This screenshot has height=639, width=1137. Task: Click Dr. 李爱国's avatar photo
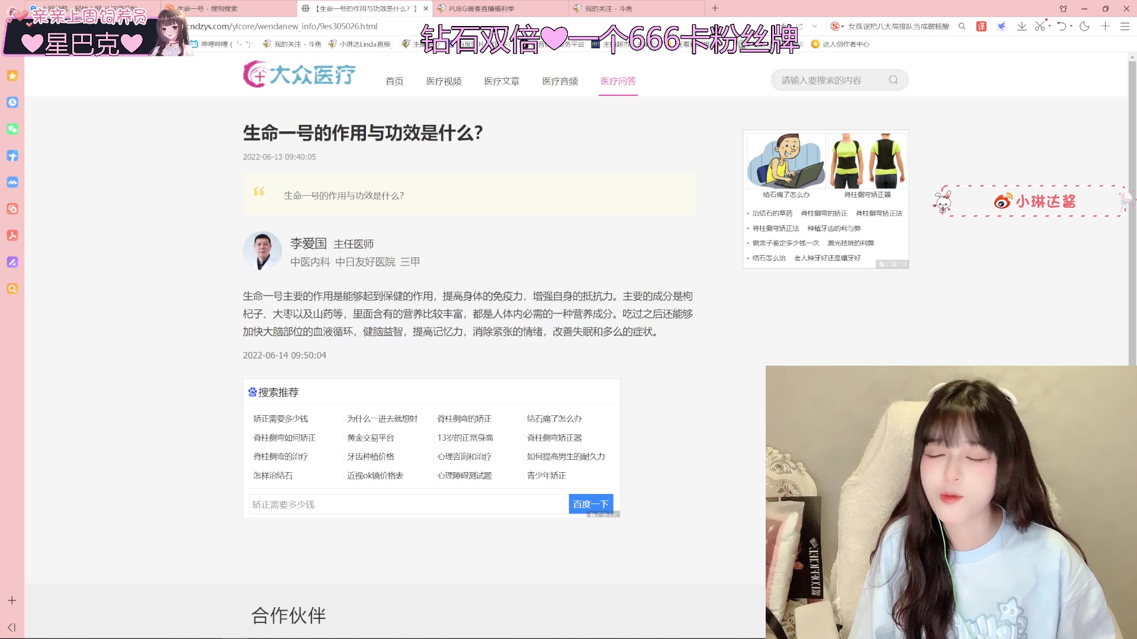pyautogui.click(x=262, y=251)
